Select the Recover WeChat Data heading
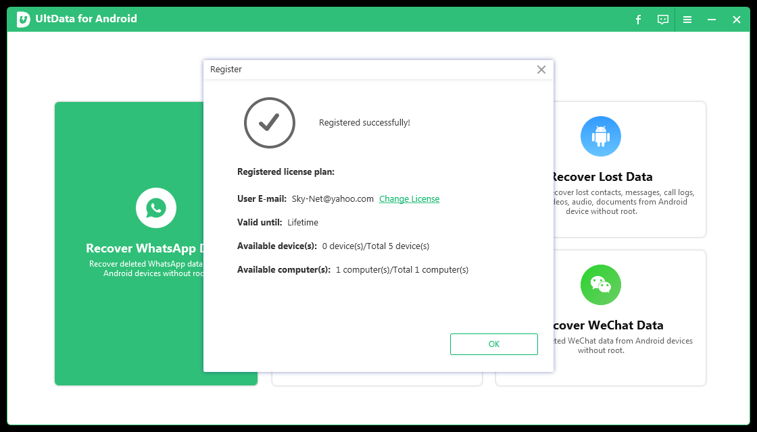The width and height of the screenshot is (757, 432). click(608, 325)
